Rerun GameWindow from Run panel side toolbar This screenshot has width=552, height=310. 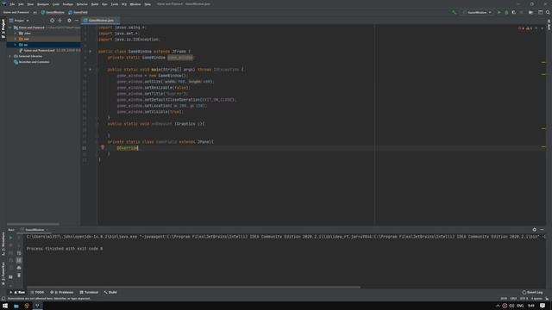(x=10, y=238)
